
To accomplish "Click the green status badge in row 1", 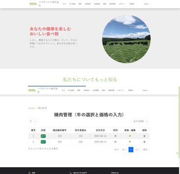I will (43, 136).
